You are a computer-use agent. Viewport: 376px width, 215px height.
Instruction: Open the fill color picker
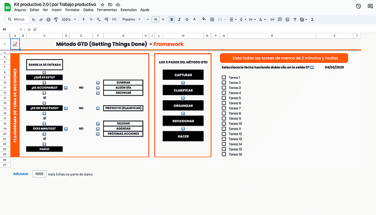coord(204,19)
